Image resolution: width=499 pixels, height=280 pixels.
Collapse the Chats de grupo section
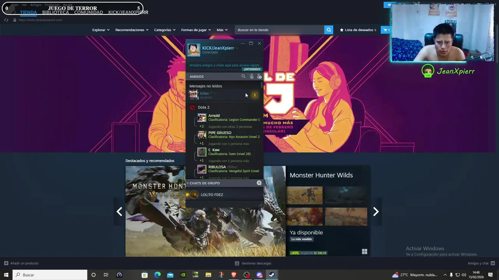188,183
